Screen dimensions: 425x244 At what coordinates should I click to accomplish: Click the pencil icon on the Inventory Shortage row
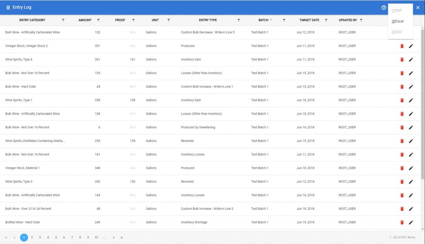(411, 222)
